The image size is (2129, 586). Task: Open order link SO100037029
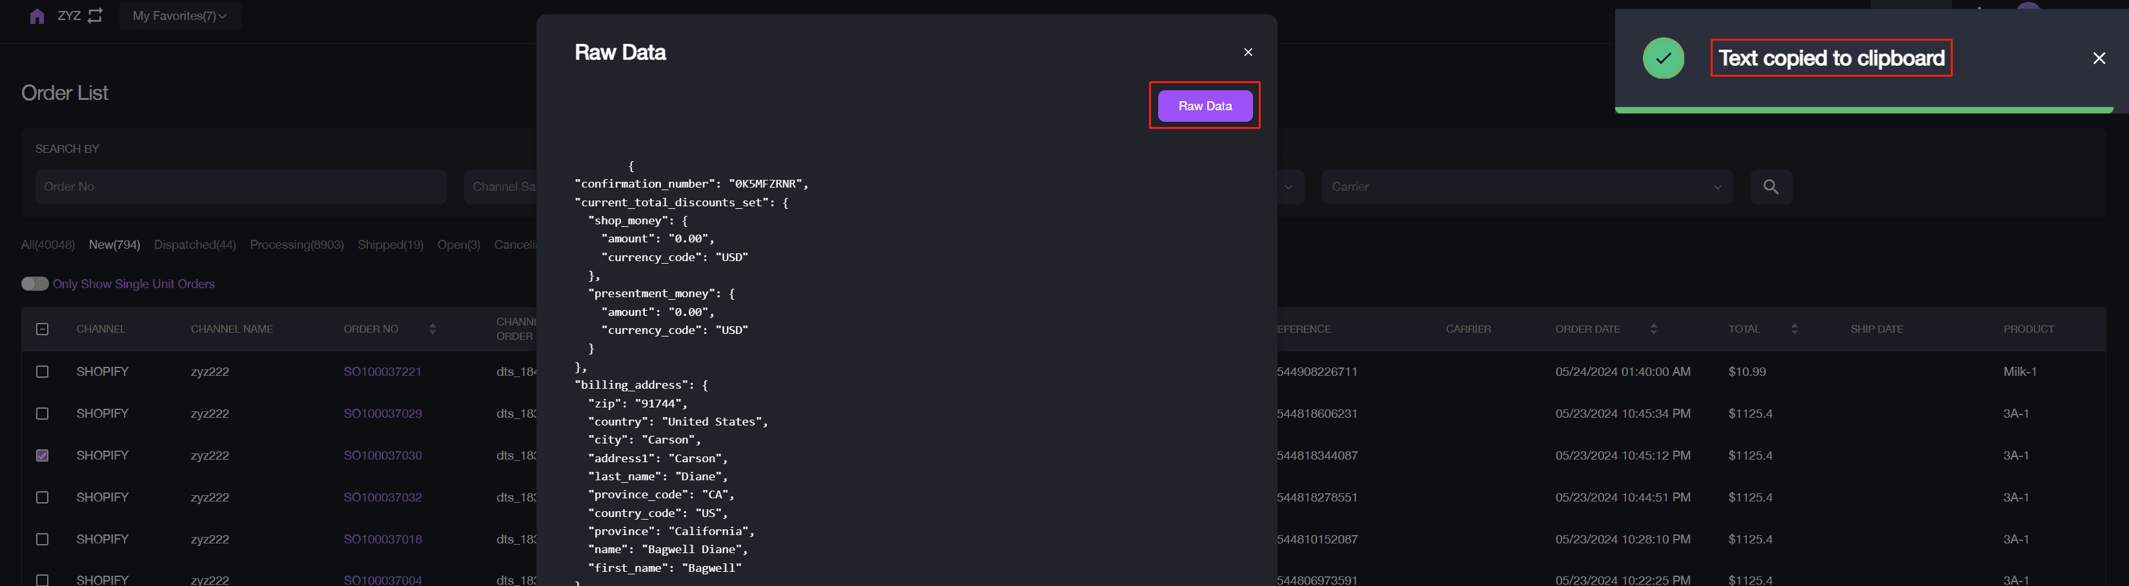coord(383,413)
